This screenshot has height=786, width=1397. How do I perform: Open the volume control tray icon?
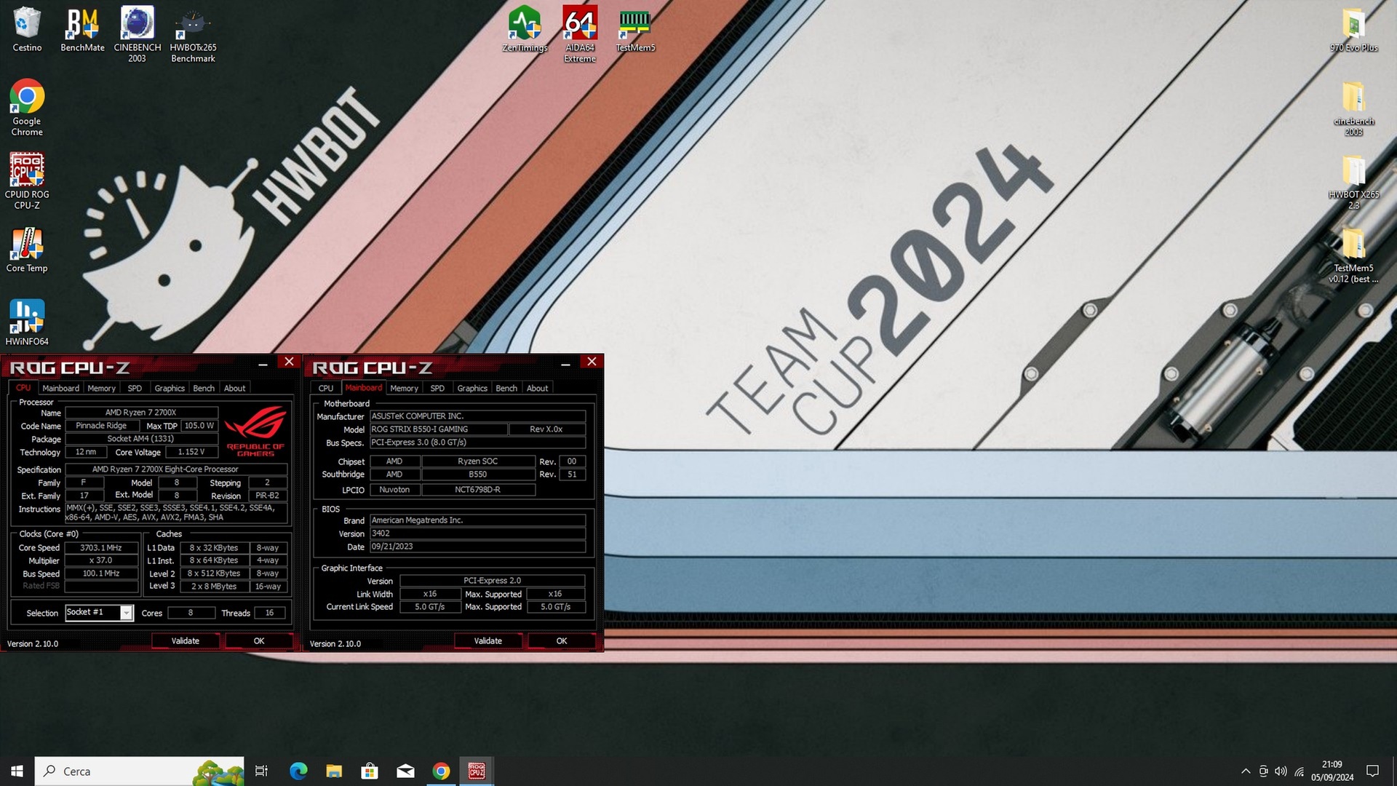point(1281,771)
